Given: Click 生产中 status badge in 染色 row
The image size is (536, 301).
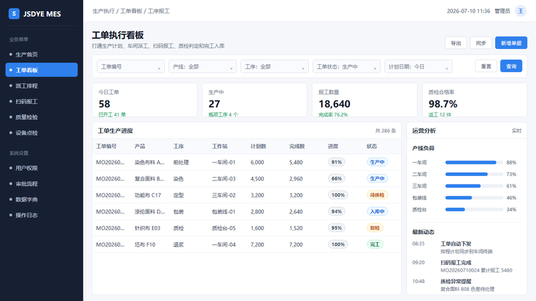Looking at the screenshot, I should [x=377, y=179].
